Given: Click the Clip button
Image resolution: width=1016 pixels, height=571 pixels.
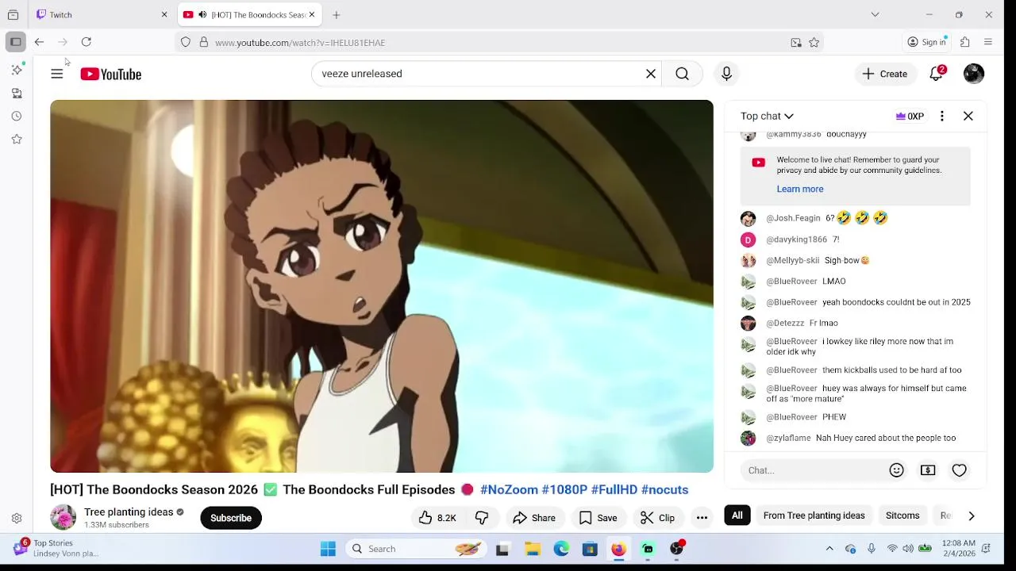Looking at the screenshot, I should [x=657, y=518].
